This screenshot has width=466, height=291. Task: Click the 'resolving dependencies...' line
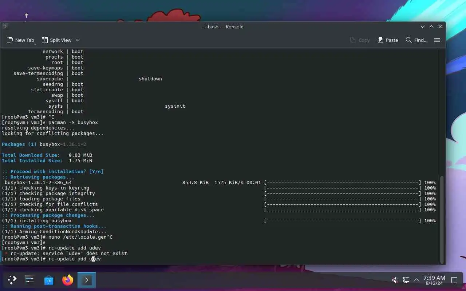[x=38, y=128]
